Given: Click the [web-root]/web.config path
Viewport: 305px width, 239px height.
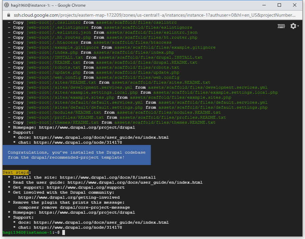Looking at the screenshot, I should point(54,77).
